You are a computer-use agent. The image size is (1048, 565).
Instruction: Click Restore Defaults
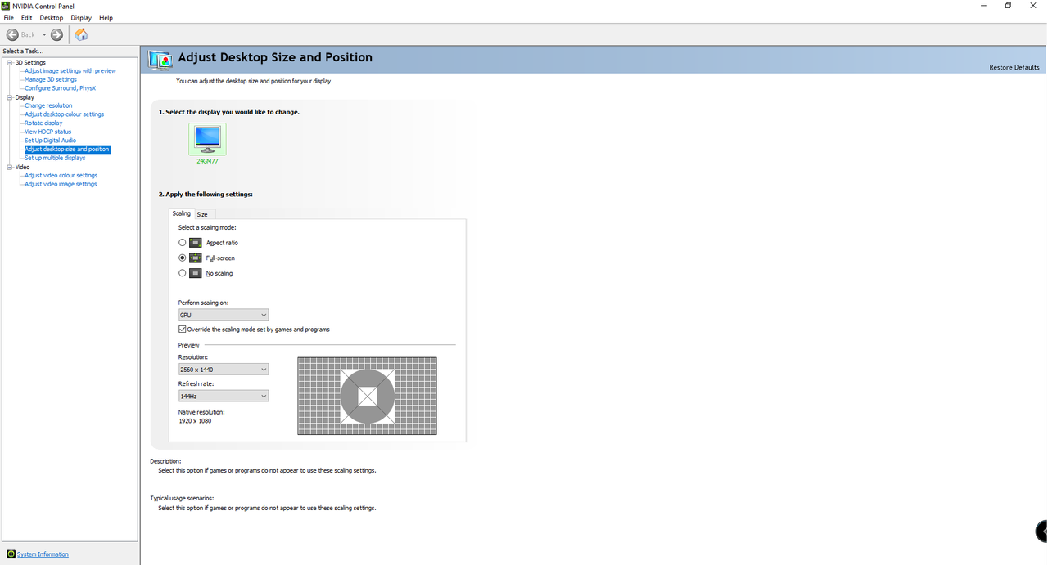coord(1014,67)
